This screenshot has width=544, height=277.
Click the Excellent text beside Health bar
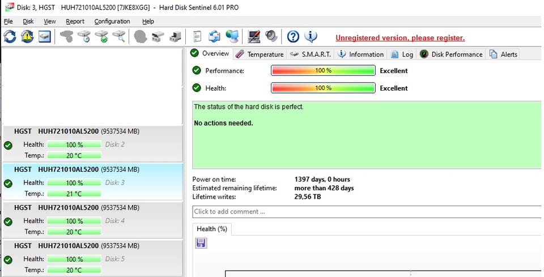click(x=394, y=88)
